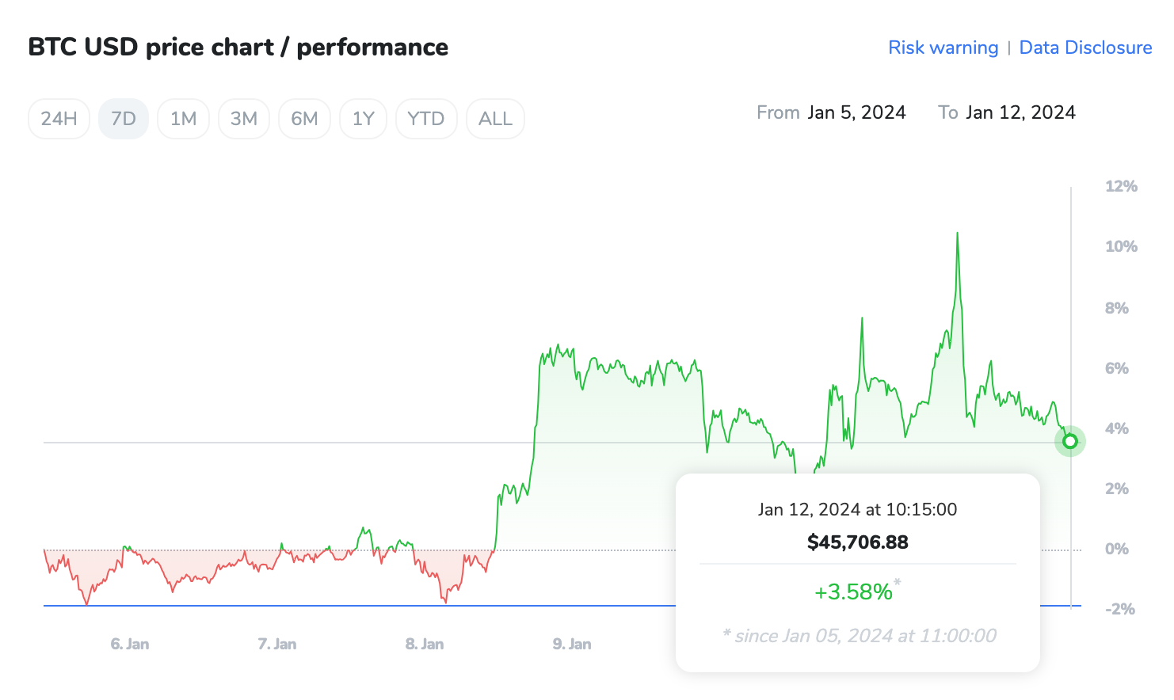Change the To date Jan 12, 2024
Image resolution: width=1174 pixels, height=700 pixels.
coord(1021,112)
